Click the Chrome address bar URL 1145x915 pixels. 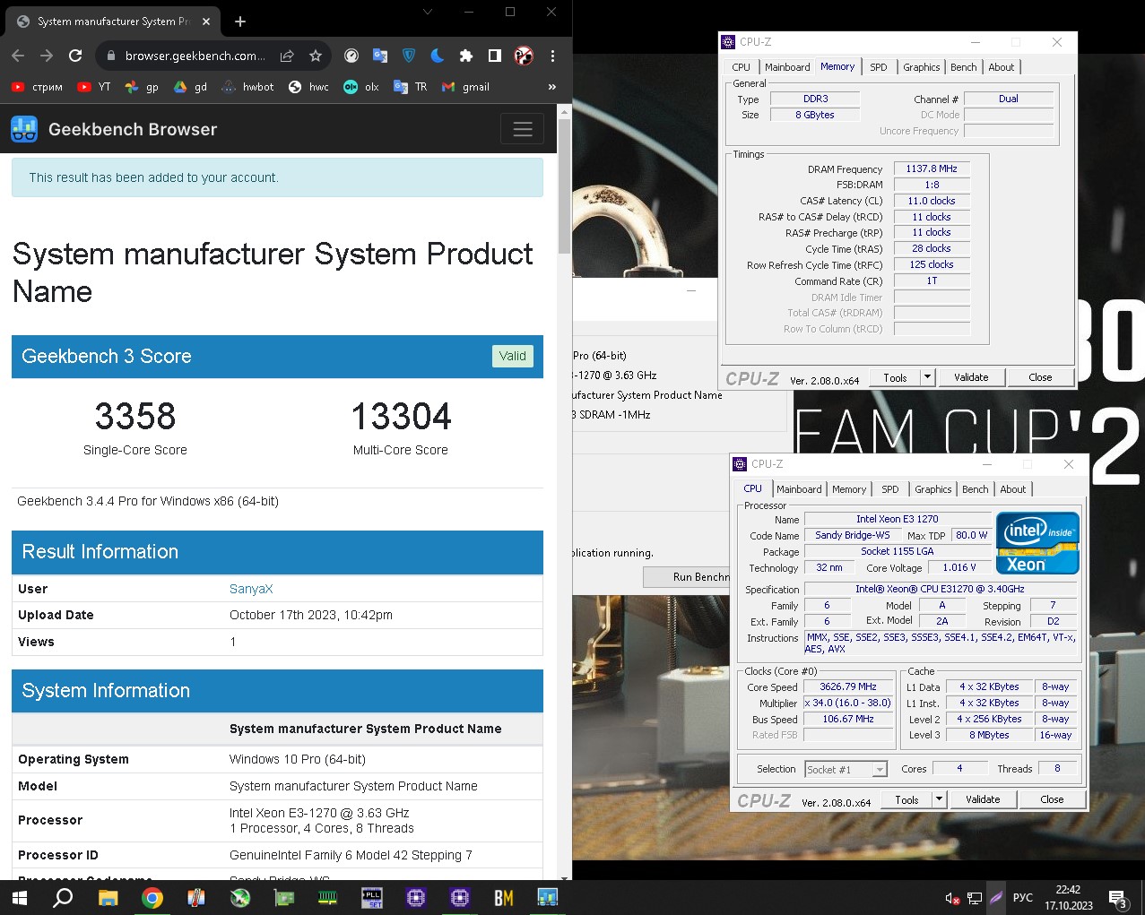click(195, 56)
